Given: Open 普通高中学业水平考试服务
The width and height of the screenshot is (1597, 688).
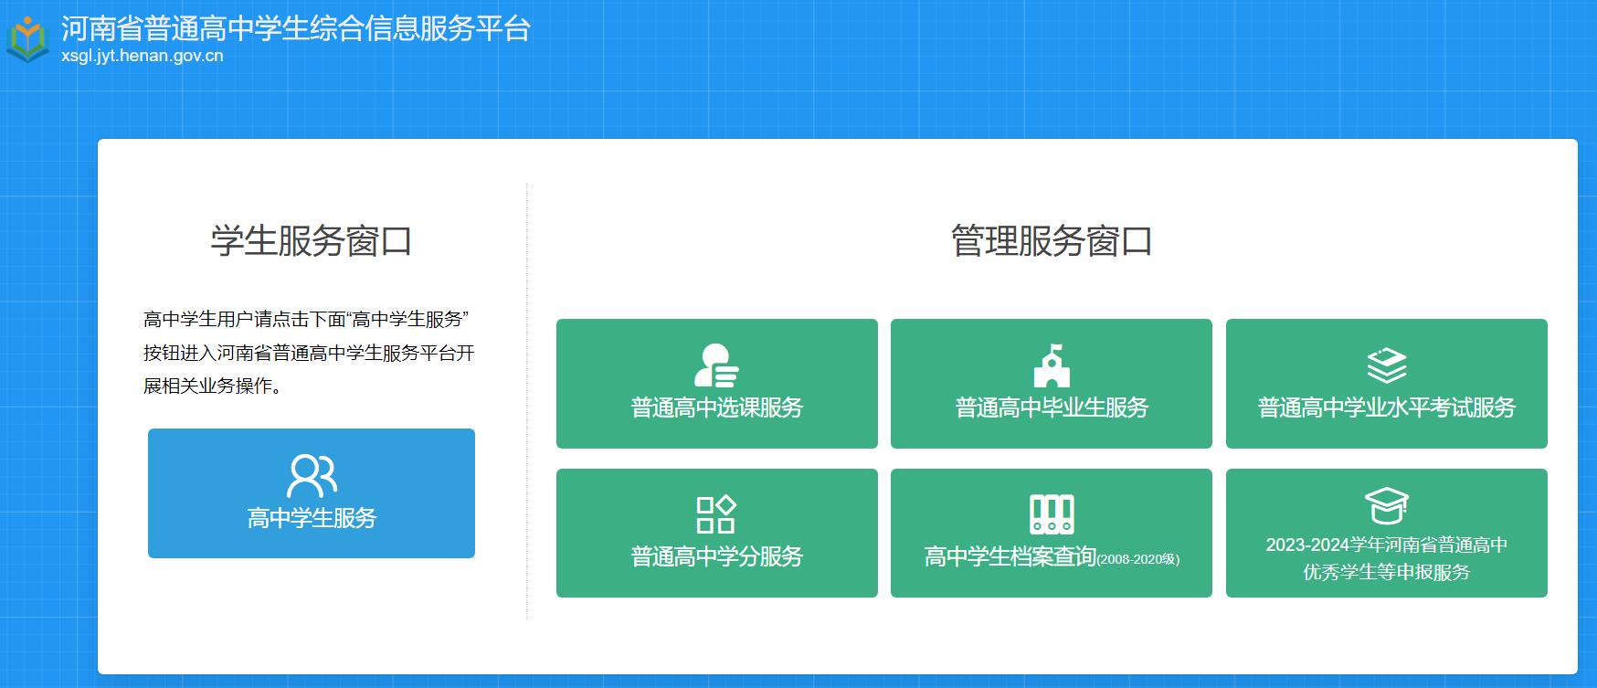Looking at the screenshot, I should [x=1387, y=384].
